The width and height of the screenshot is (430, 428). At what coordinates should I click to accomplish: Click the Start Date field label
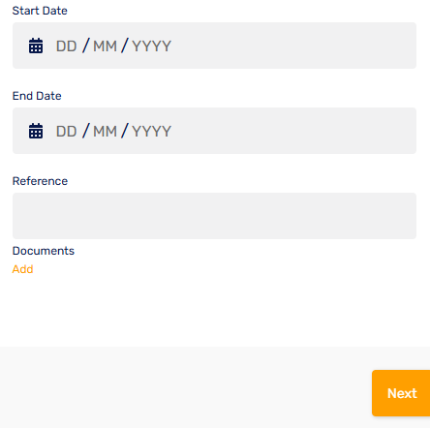(40, 11)
